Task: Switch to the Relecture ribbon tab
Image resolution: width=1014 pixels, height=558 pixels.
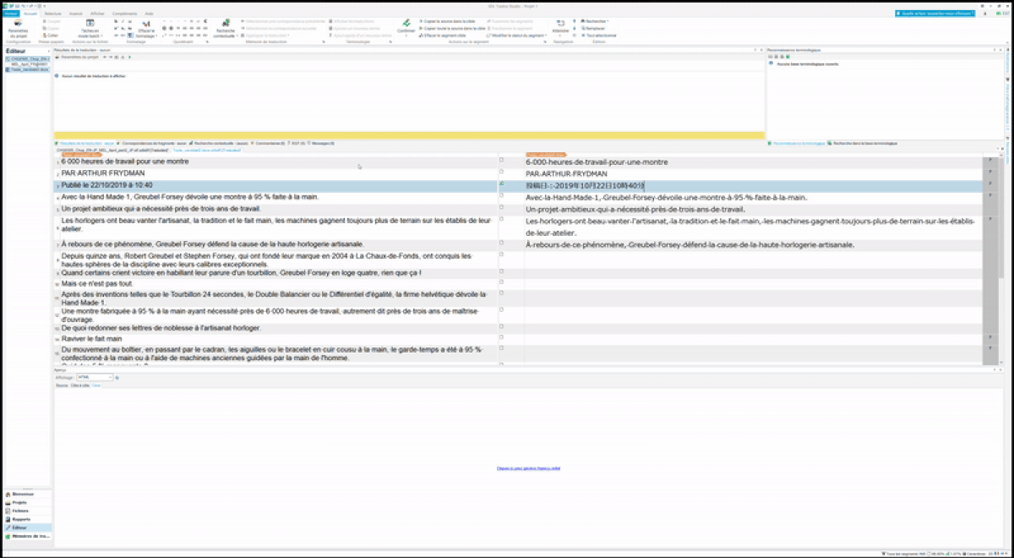Action: click(52, 14)
